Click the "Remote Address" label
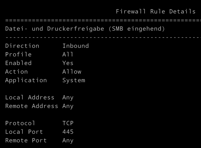 (x=32, y=106)
